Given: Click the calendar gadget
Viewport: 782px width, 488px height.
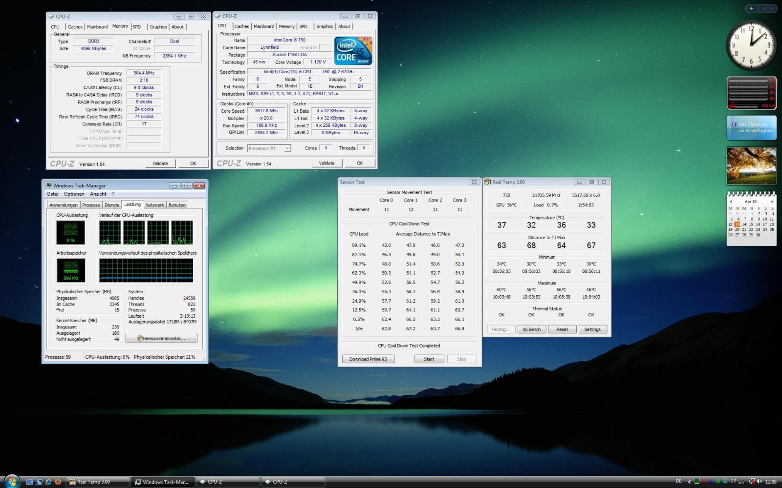Looking at the screenshot, I should pos(751,218).
